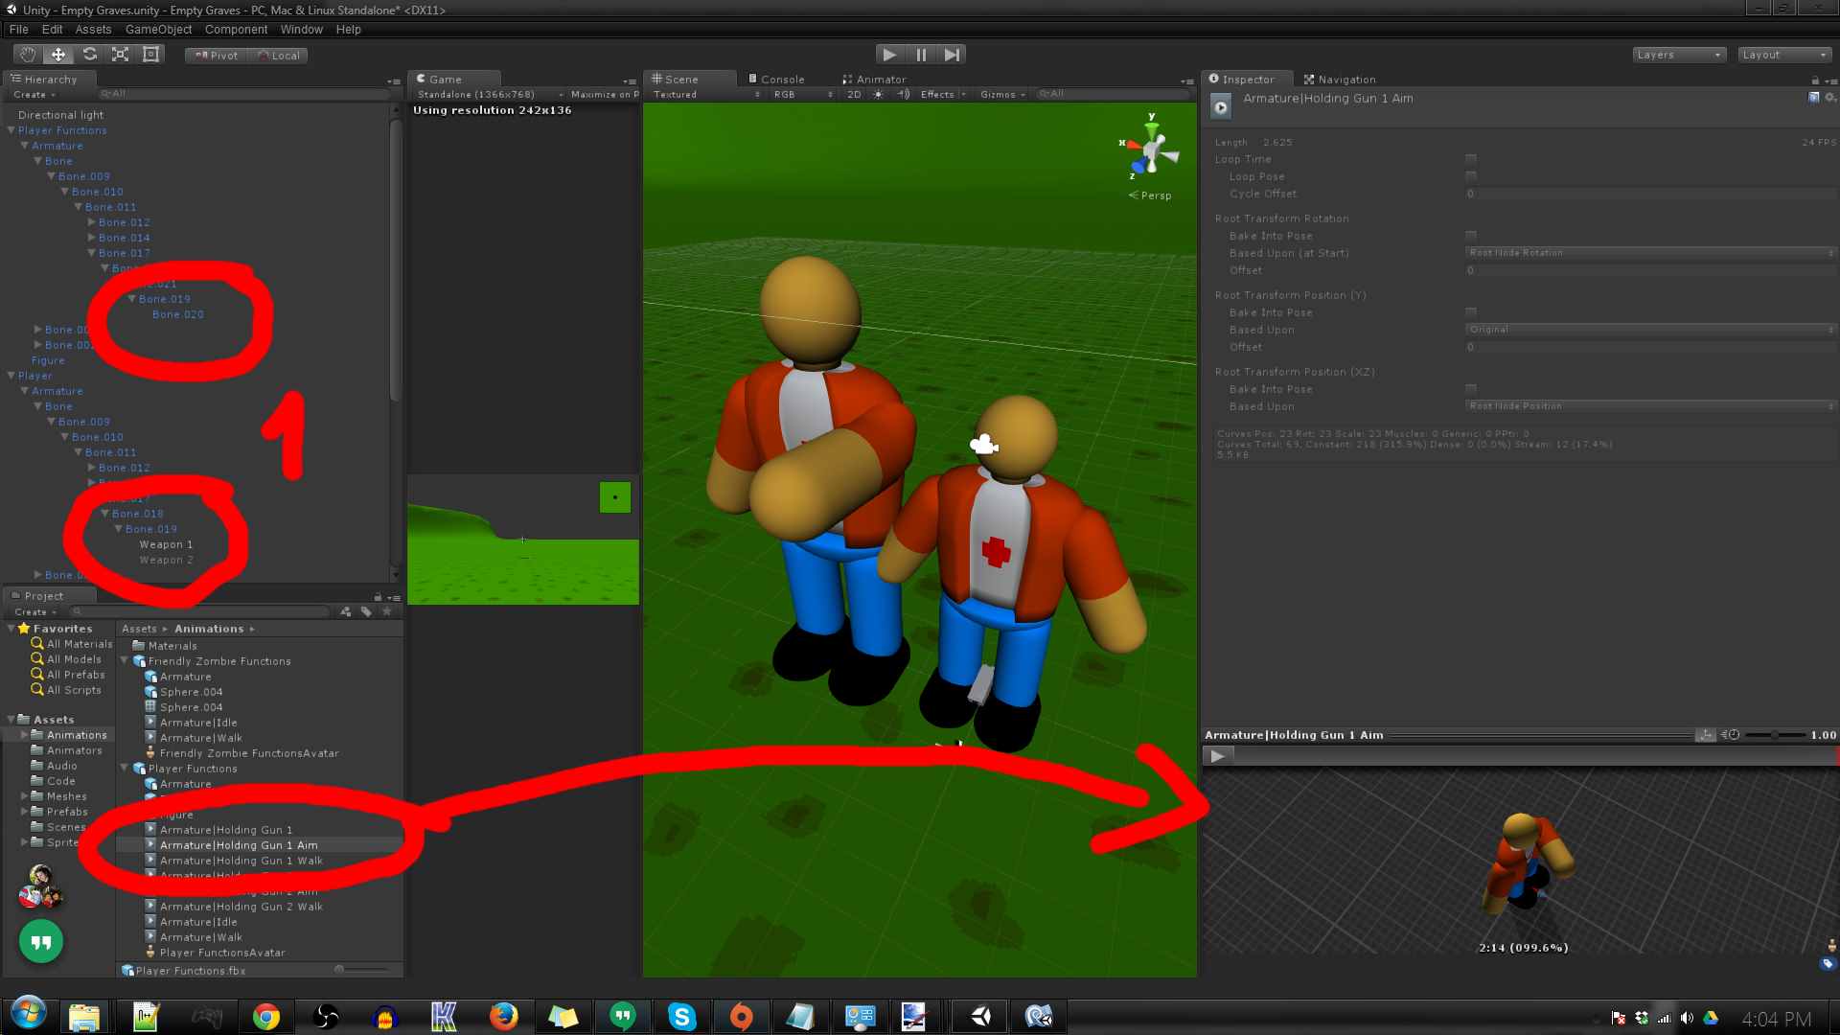Select Weapon 1 in Hierarchy
1840x1035 pixels.
(166, 544)
